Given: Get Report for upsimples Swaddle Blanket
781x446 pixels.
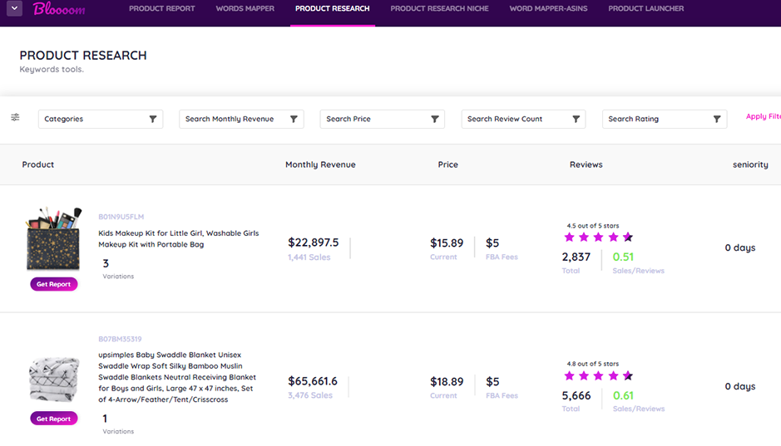Looking at the screenshot, I should [x=53, y=419].
